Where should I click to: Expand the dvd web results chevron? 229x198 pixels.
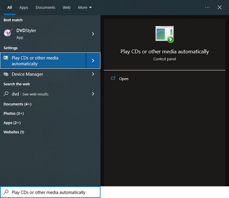[x=93, y=94]
